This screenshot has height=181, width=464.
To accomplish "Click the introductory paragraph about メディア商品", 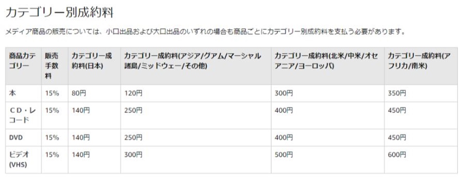I will point(205,32).
